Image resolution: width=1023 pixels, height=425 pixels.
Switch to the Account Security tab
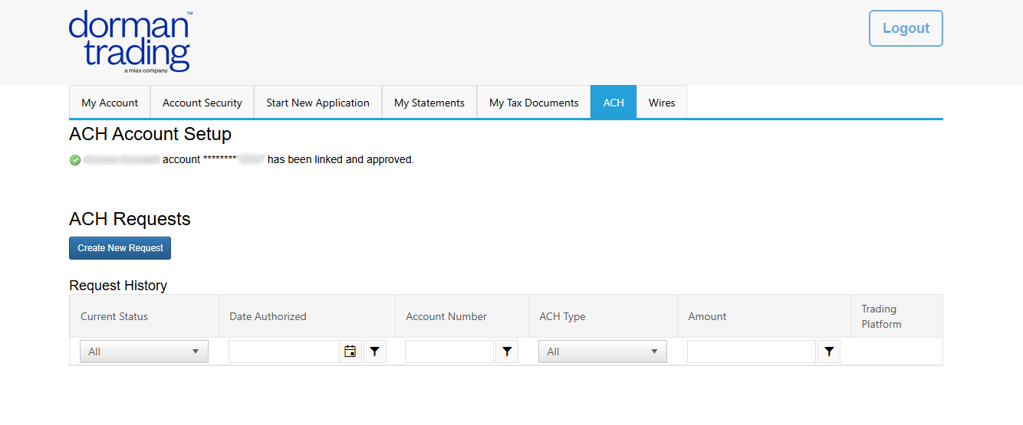coord(202,103)
